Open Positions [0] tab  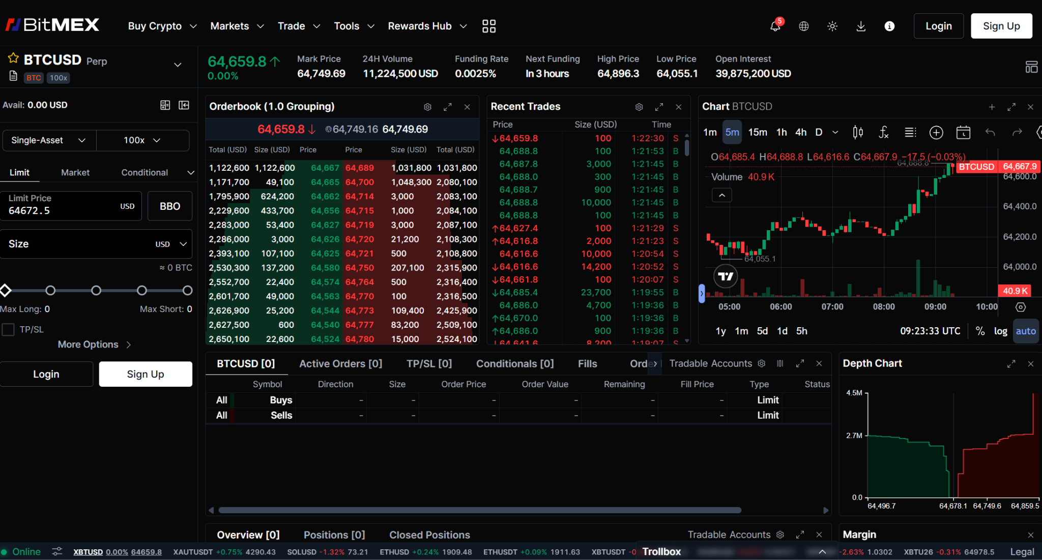coord(334,535)
